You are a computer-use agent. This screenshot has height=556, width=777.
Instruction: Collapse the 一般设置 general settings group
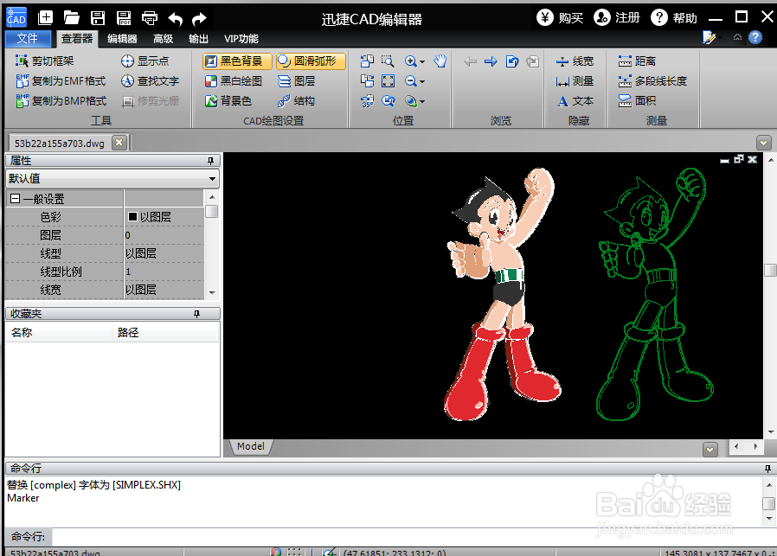[16, 199]
